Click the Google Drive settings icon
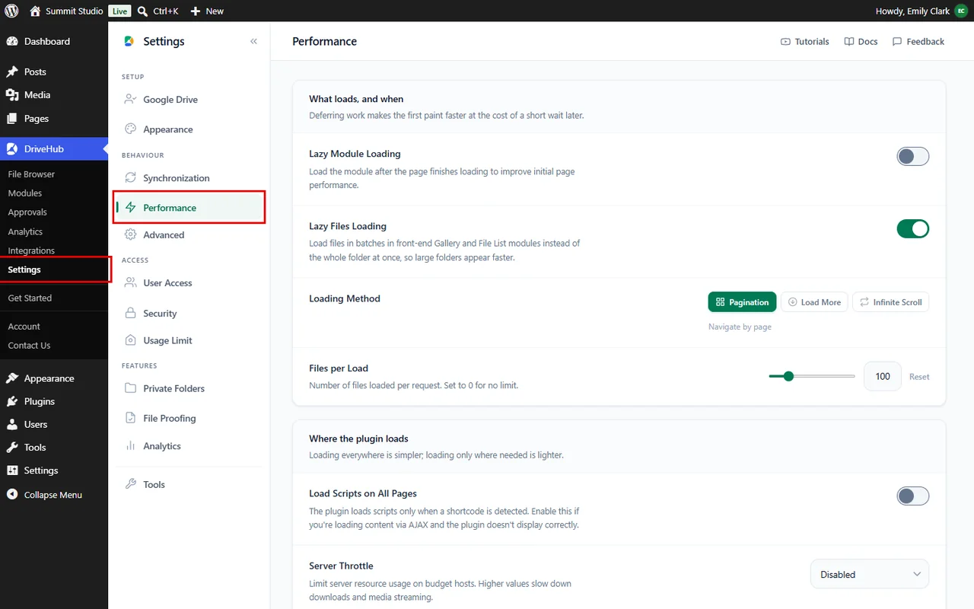The width and height of the screenshot is (974, 609). pos(130,99)
